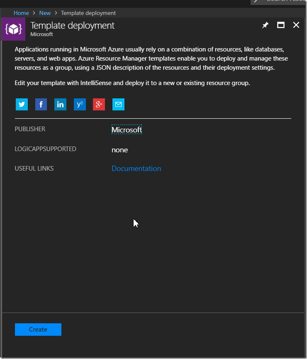This screenshot has width=307, height=359.
Task: Click the 'none' Logicappsupported value
Action: tap(120, 150)
